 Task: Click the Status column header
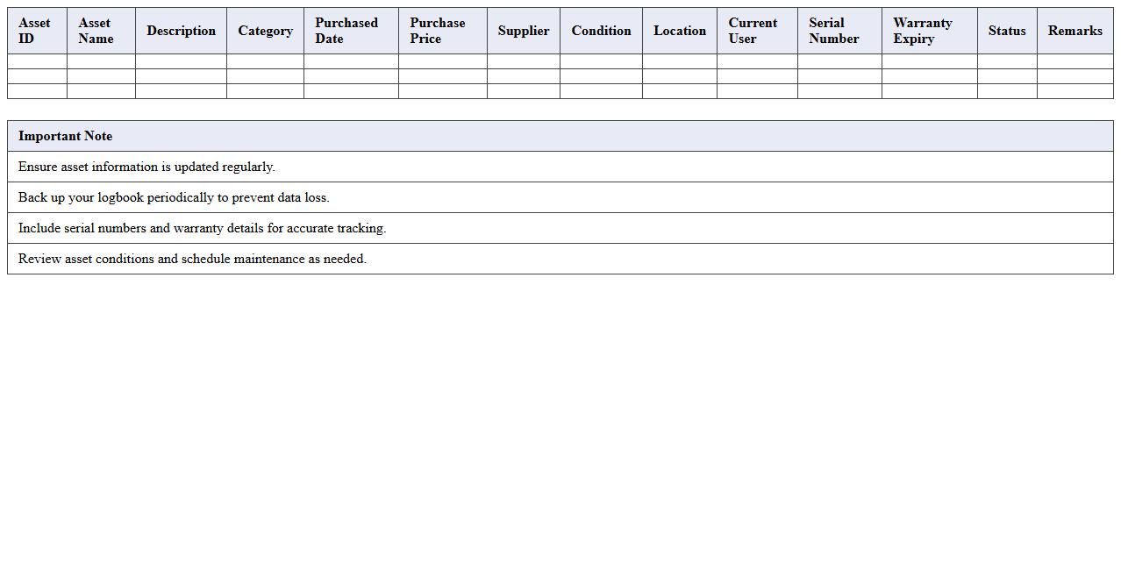[x=1006, y=31]
